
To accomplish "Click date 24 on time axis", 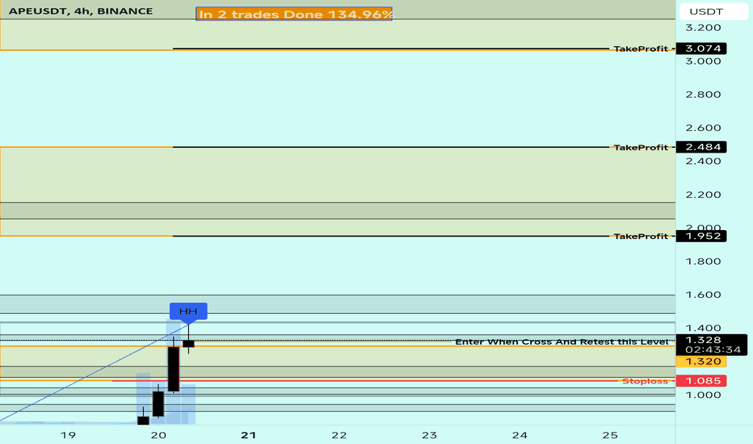I will (520, 435).
